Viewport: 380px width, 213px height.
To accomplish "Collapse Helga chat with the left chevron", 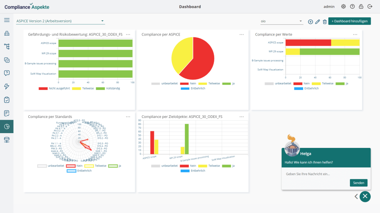I will 356,196.
